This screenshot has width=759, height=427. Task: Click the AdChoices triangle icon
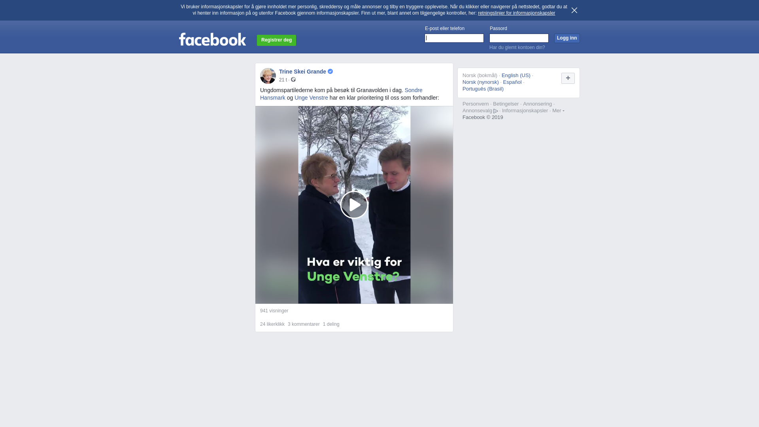pos(496,111)
